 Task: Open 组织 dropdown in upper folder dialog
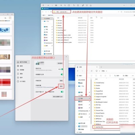(44, 15)
